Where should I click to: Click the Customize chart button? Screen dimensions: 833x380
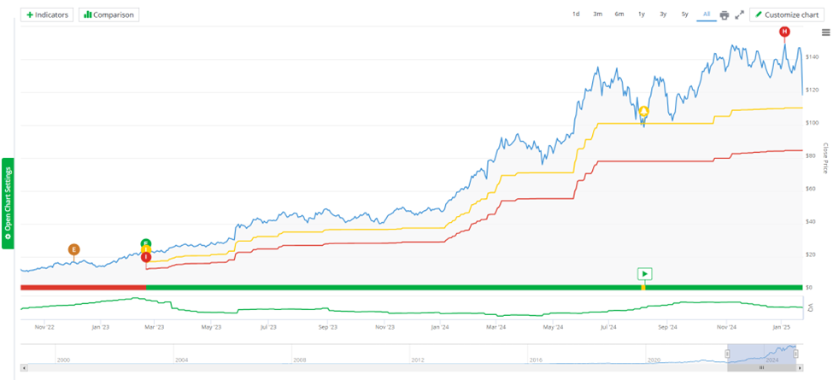tap(787, 15)
